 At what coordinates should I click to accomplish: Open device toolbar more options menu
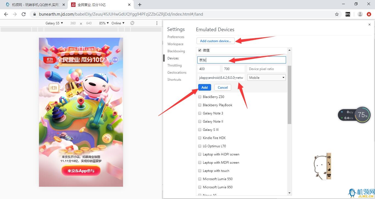pyautogui.click(x=157, y=23)
